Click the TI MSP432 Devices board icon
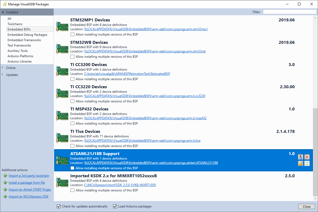The width and height of the screenshot is (318, 212). [62, 116]
